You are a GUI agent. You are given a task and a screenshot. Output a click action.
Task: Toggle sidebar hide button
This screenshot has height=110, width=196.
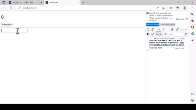coord(193,94)
